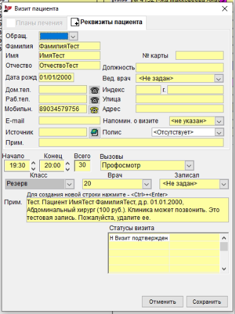This screenshot has height=314, width=235.
Task: Click the Индекс input field
Action: tap(149, 90)
